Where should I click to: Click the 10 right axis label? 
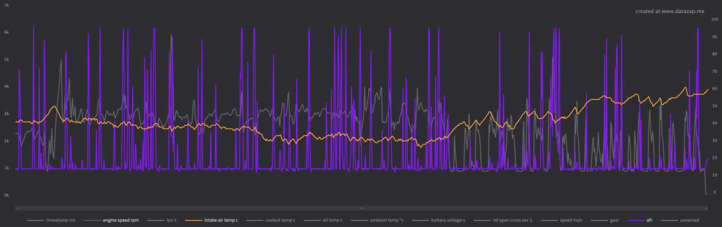coord(714,175)
